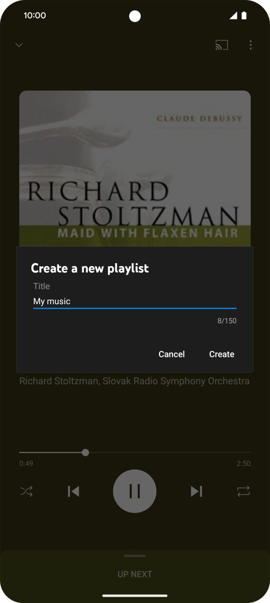Tap Richard Stoltzman artist text
This screenshot has width=270, height=603.
[x=135, y=381]
